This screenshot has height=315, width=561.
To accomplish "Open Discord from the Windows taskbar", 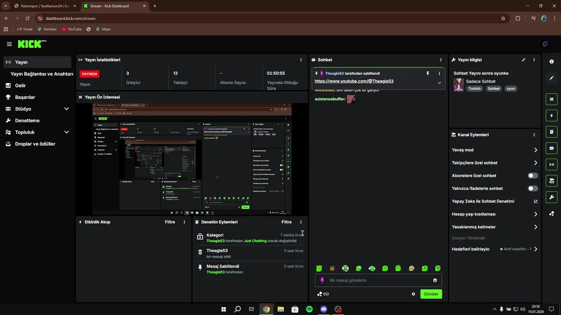I will 323,309.
